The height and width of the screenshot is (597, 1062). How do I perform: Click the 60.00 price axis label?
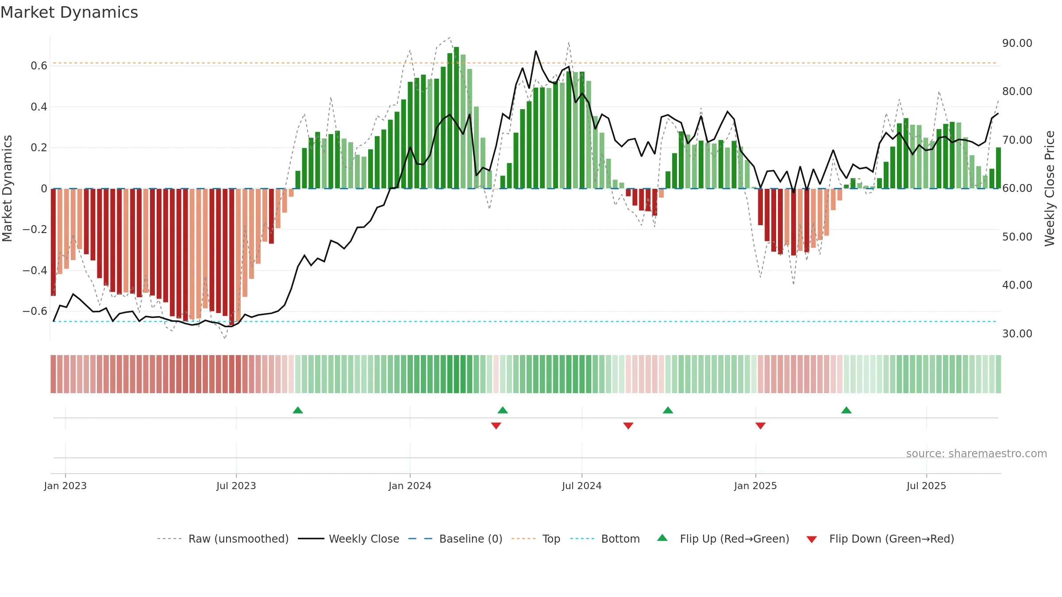pyautogui.click(x=1017, y=188)
